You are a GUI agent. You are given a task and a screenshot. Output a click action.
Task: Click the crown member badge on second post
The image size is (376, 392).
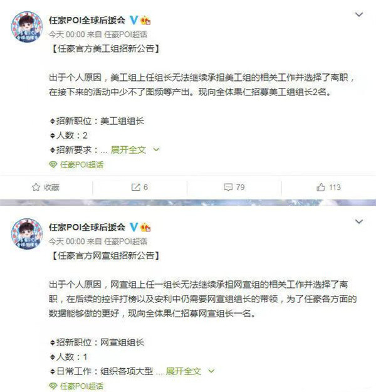point(145,227)
